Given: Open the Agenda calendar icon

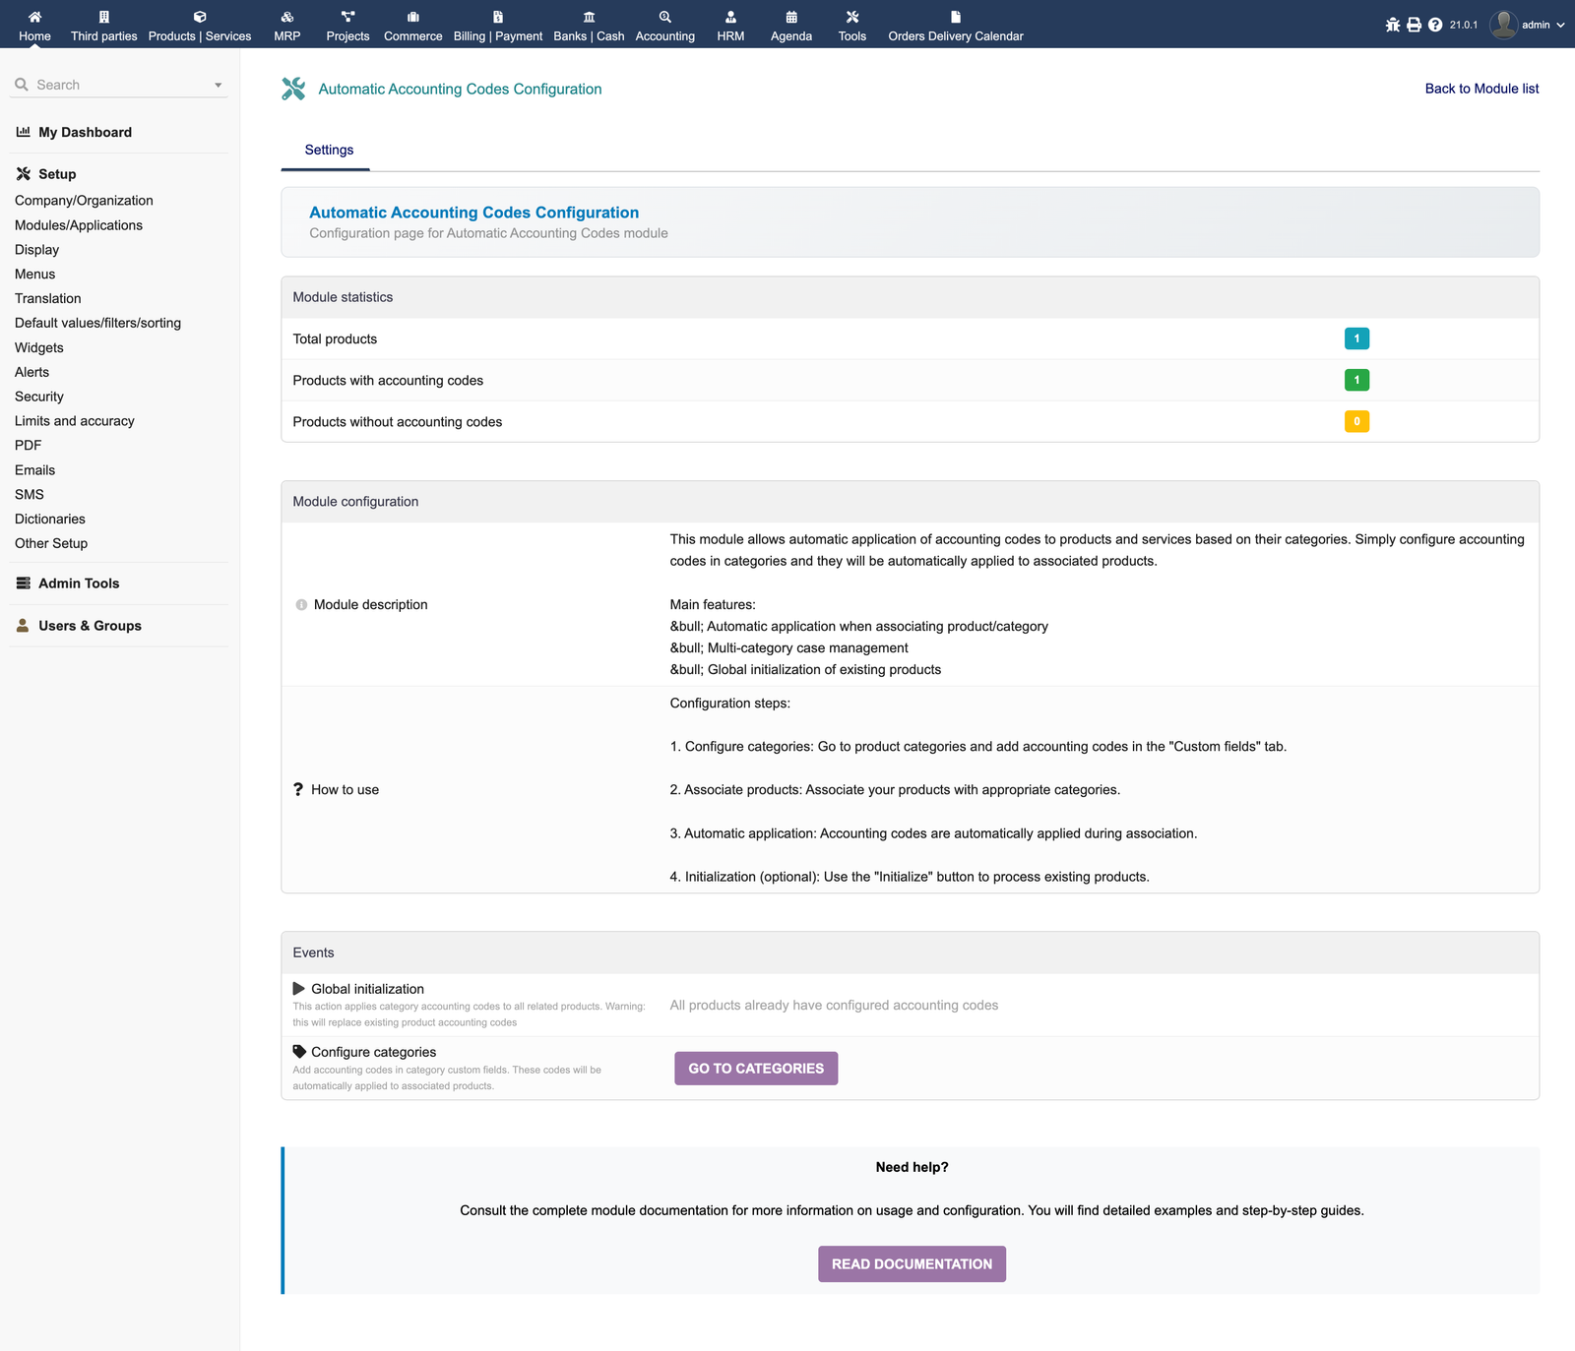Looking at the screenshot, I should click(791, 17).
